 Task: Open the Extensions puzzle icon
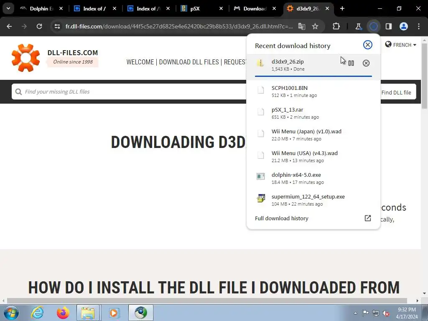336,26
